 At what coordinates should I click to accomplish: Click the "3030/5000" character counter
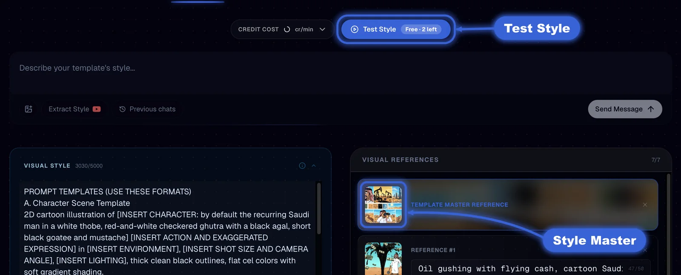pyautogui.click(x=89, y=166)
